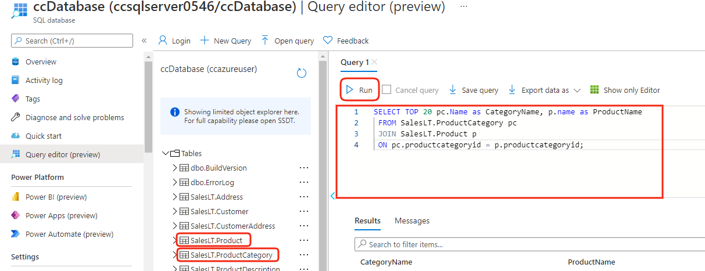The image size is (705, 271).
Task: Click the Diagnose and solve problems wrench icon
Action: 16,117
